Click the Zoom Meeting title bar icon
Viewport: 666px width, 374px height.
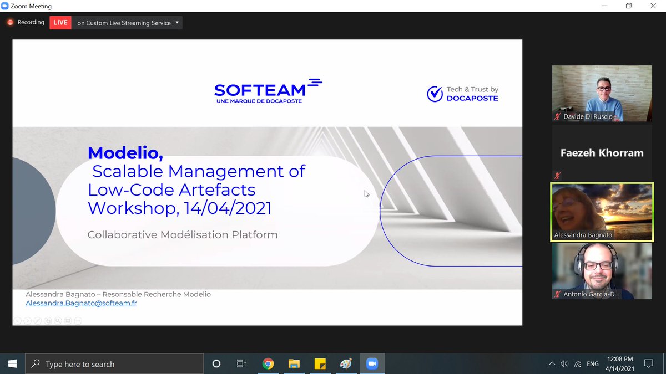pos(5,6)
